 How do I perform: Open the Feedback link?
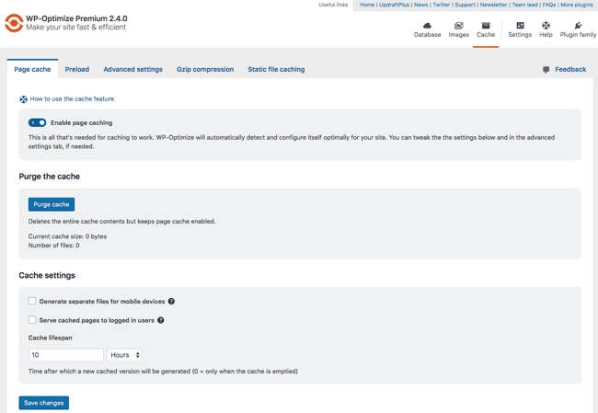pos(570,69)
